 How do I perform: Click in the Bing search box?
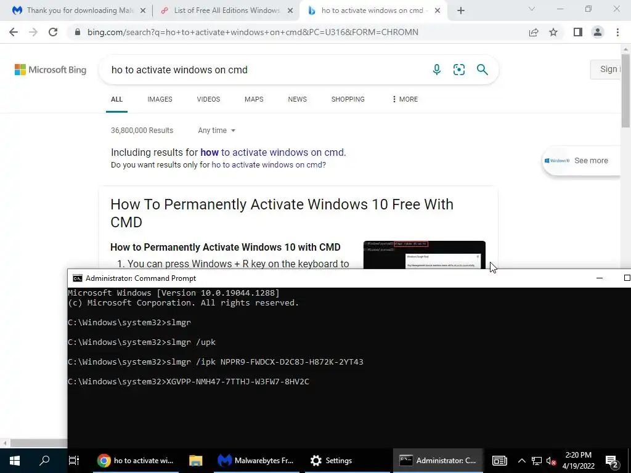266,70
